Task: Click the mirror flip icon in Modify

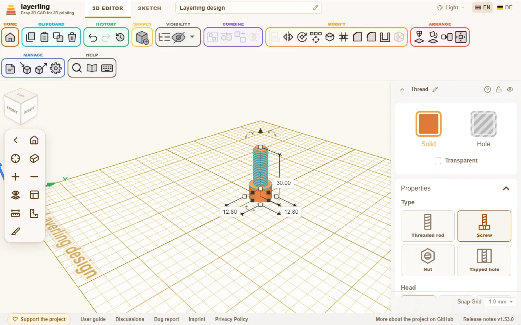Action: tap(288, 37)
